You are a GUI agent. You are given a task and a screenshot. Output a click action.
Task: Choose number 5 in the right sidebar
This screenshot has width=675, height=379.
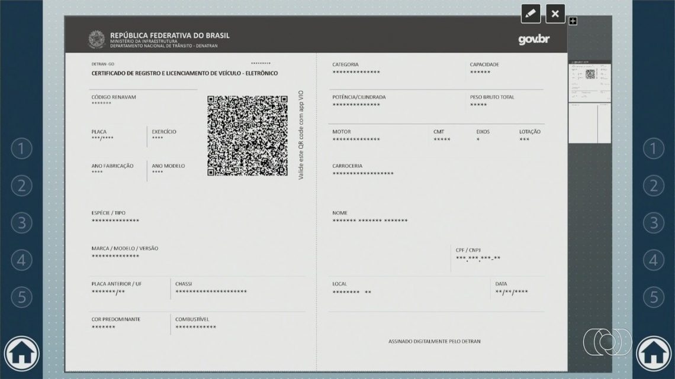654,297
